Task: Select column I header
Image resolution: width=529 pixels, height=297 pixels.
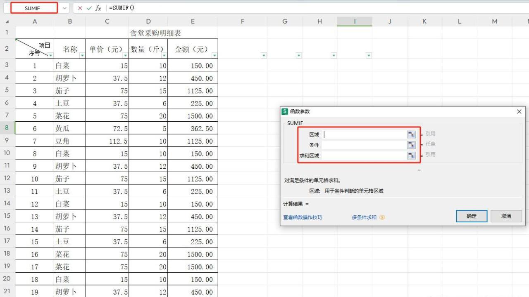Action: click(355, 22)
